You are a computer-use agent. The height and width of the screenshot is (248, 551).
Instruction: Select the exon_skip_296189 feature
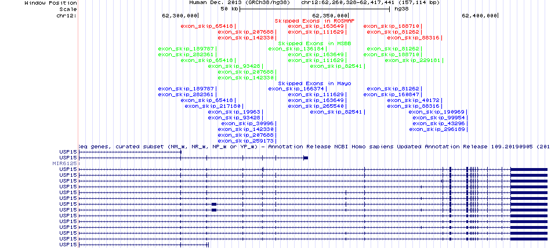437,129
